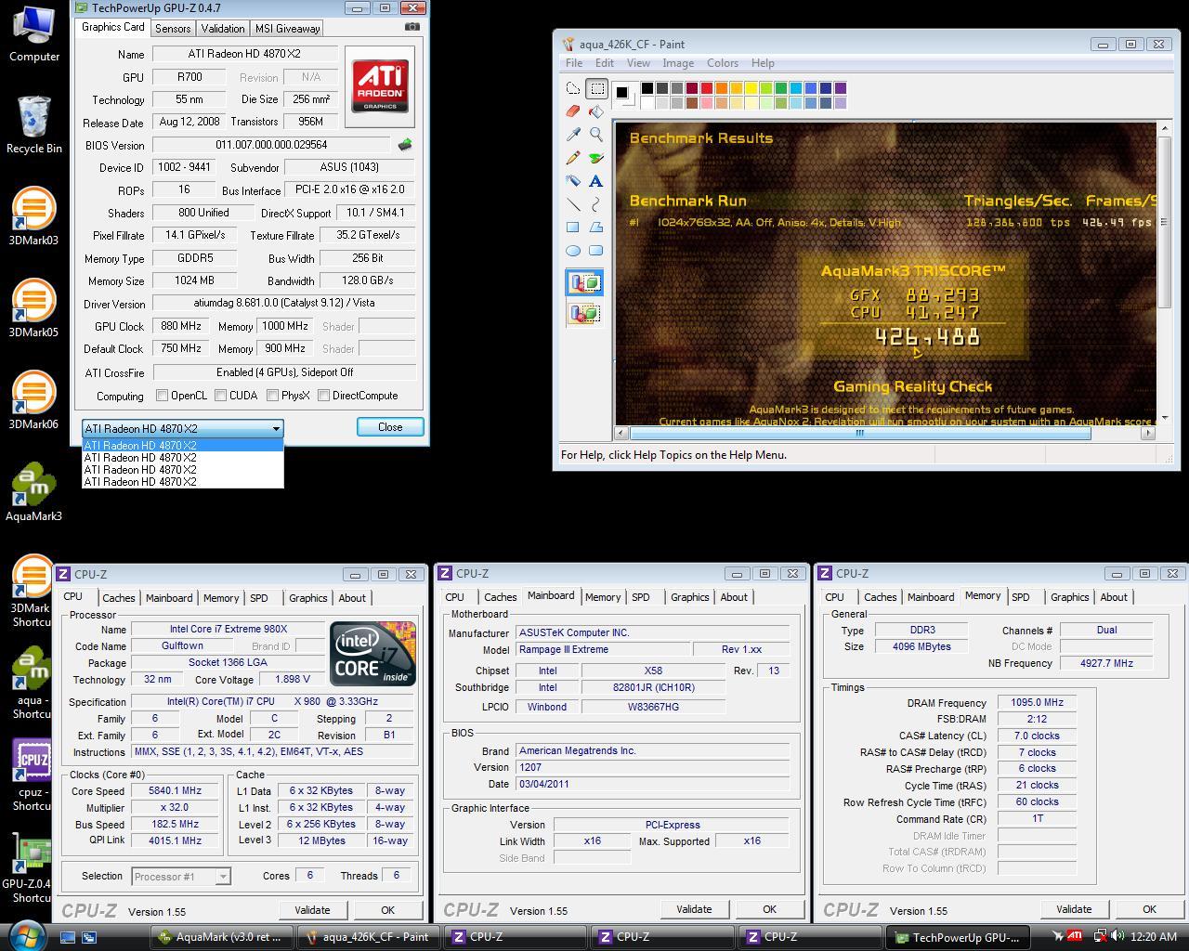Pick the yellow color swatch in Paint palette
The image size is (1189, 951).
[751, 88]
